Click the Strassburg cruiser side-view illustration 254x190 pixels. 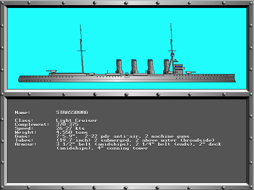127,53
